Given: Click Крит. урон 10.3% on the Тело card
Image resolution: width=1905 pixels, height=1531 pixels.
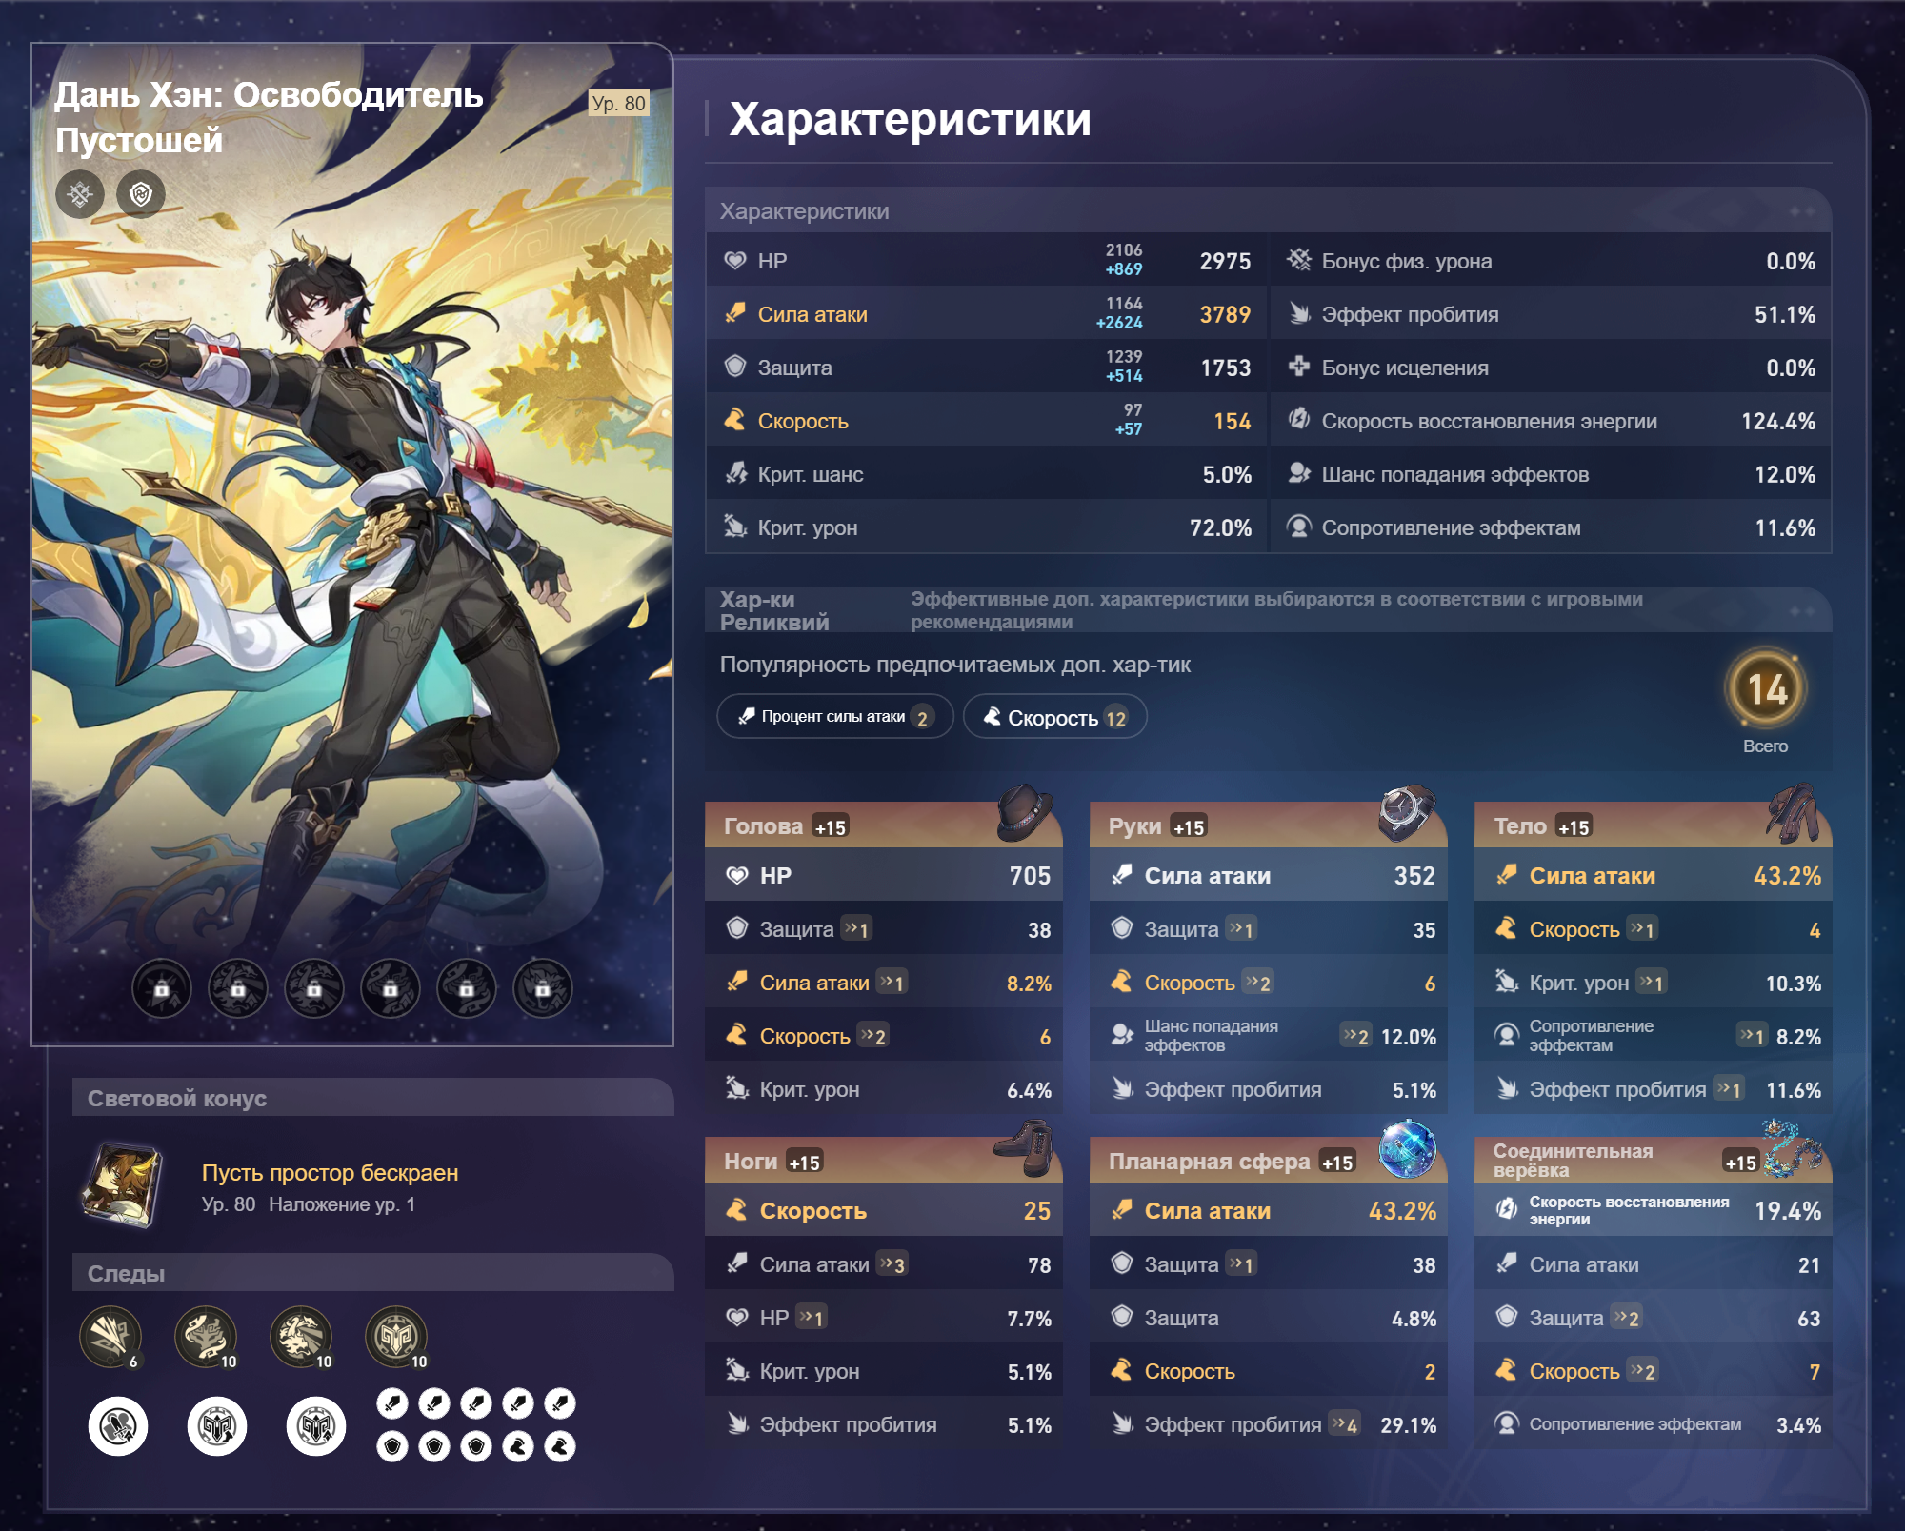Looking at the screenshot, I should (x=1653, y=983).
